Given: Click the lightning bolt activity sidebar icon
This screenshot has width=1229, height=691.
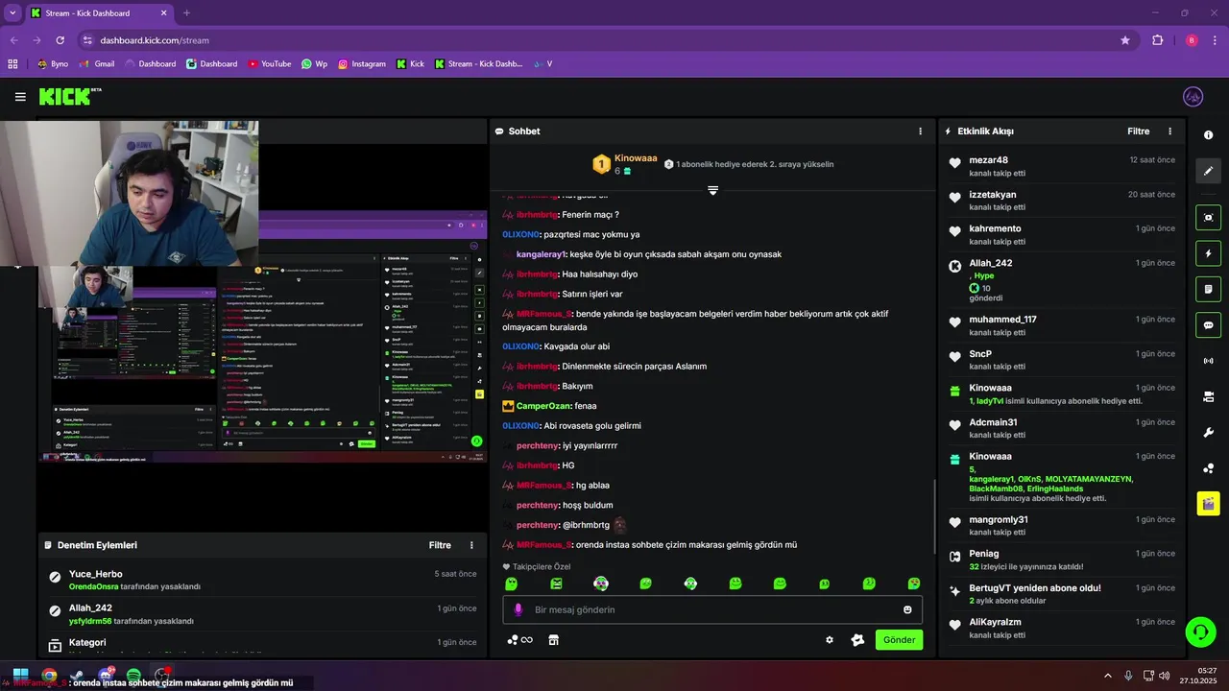Looking at the screenshot, I should click(1209, 253).
